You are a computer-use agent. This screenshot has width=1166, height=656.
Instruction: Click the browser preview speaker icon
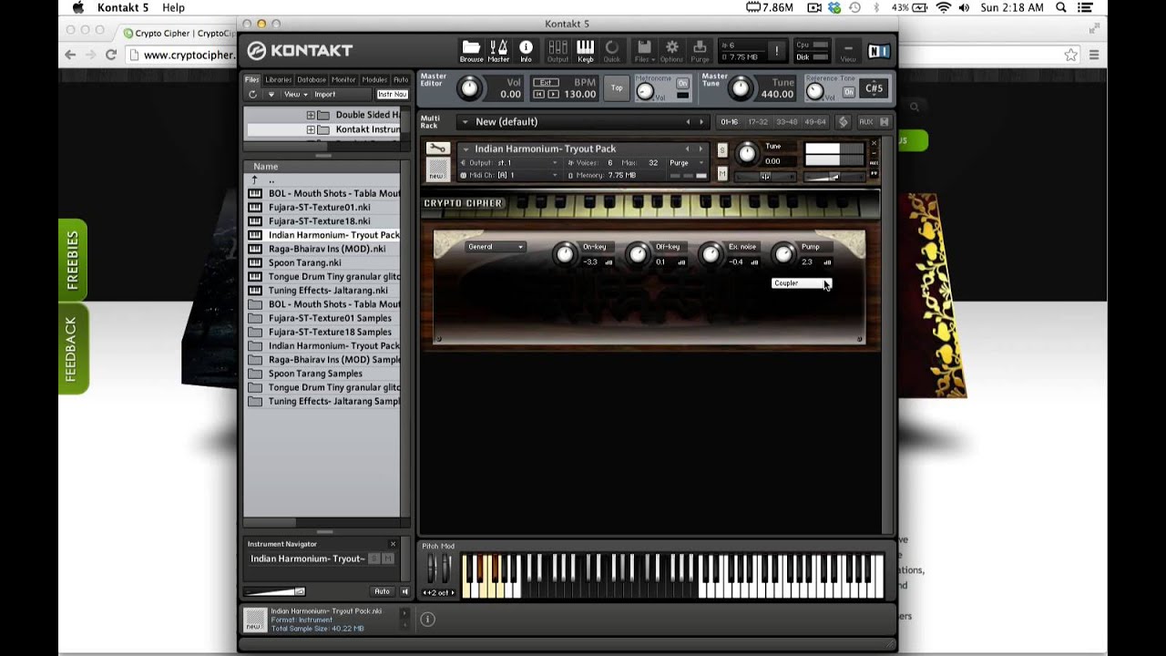[404, 591]
